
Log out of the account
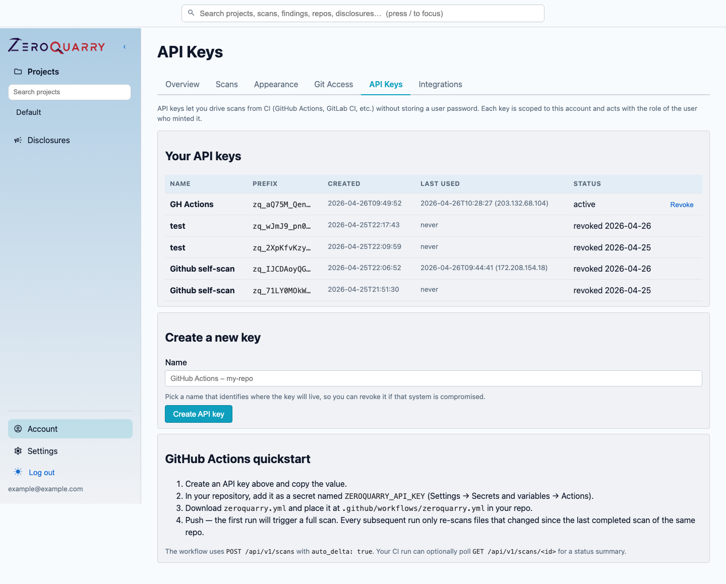42,473
